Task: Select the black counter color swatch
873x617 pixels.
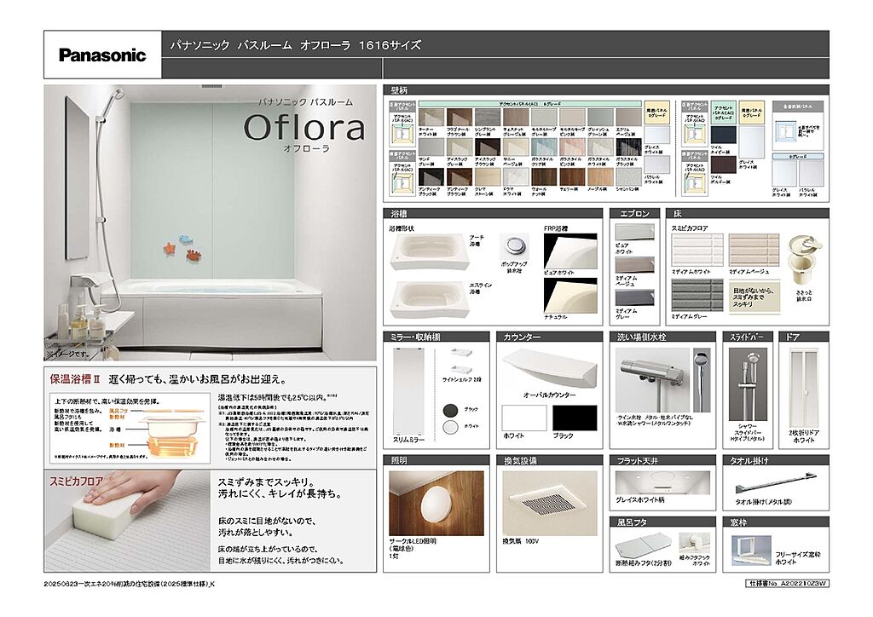Action: click(x=575, y=418)
